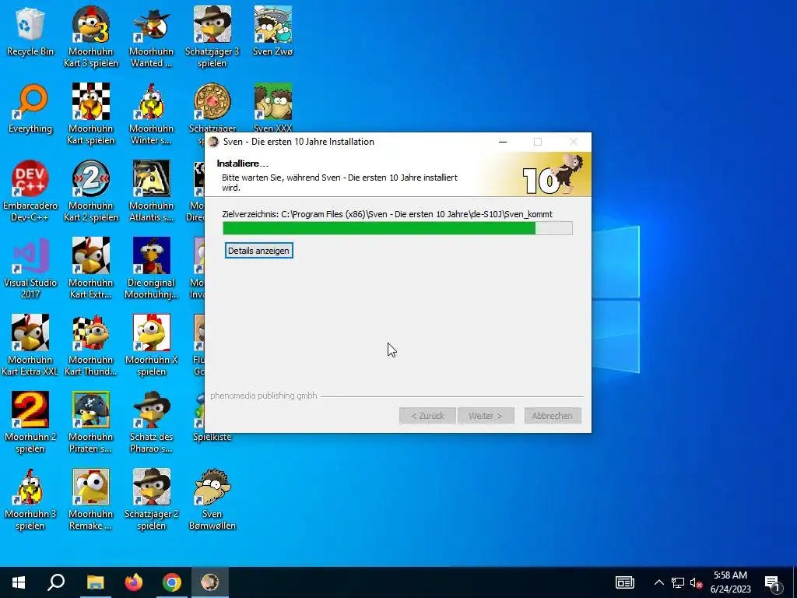The height and width of the screenshot is (598, 797).
Task: Select Sven Bømwøllen desktop icon
Action: click(212, 499)
